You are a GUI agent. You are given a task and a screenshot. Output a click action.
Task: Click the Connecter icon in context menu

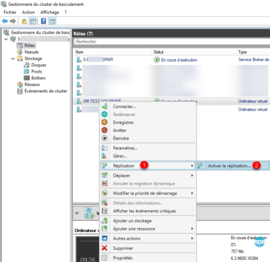[105, 107]
